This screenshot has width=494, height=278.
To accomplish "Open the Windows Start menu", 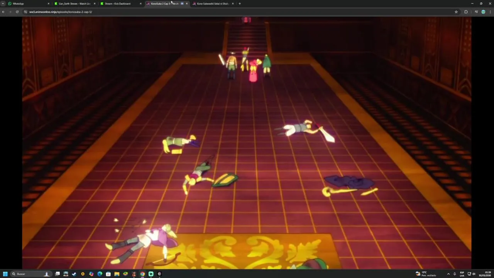I will pyautogui.click(x=5, y=274).
